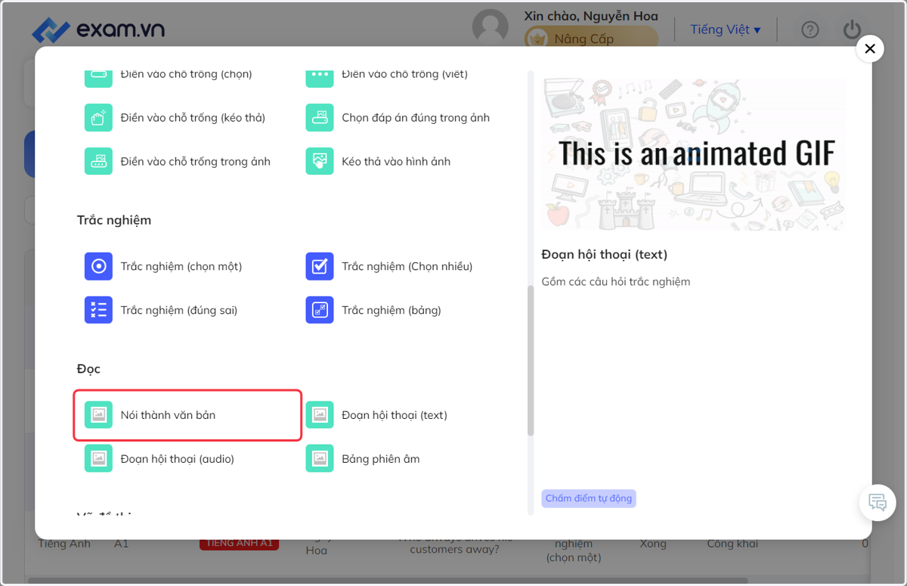907x586 pixels.
Task: Select the 'Trắc nghiệm (chọn một)' radio icon
Action: click(98, 266)
